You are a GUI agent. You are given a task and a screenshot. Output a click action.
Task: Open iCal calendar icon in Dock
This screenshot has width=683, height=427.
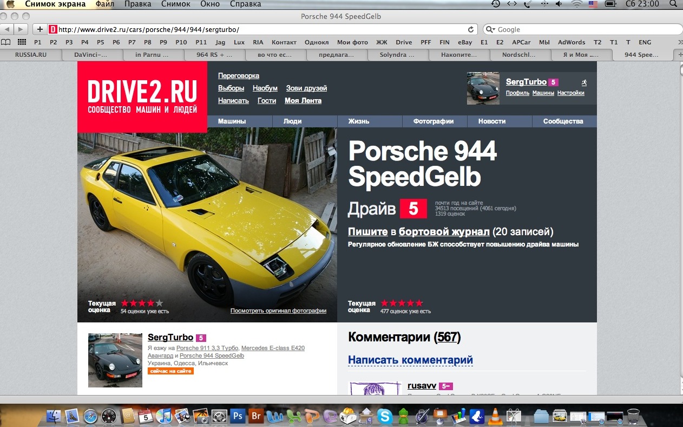(145, 416)
